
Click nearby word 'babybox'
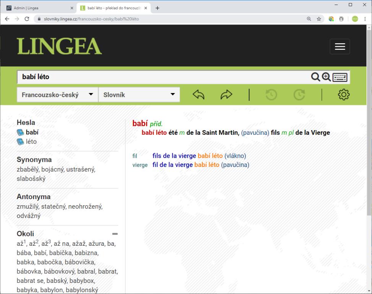tap(82, 281)
